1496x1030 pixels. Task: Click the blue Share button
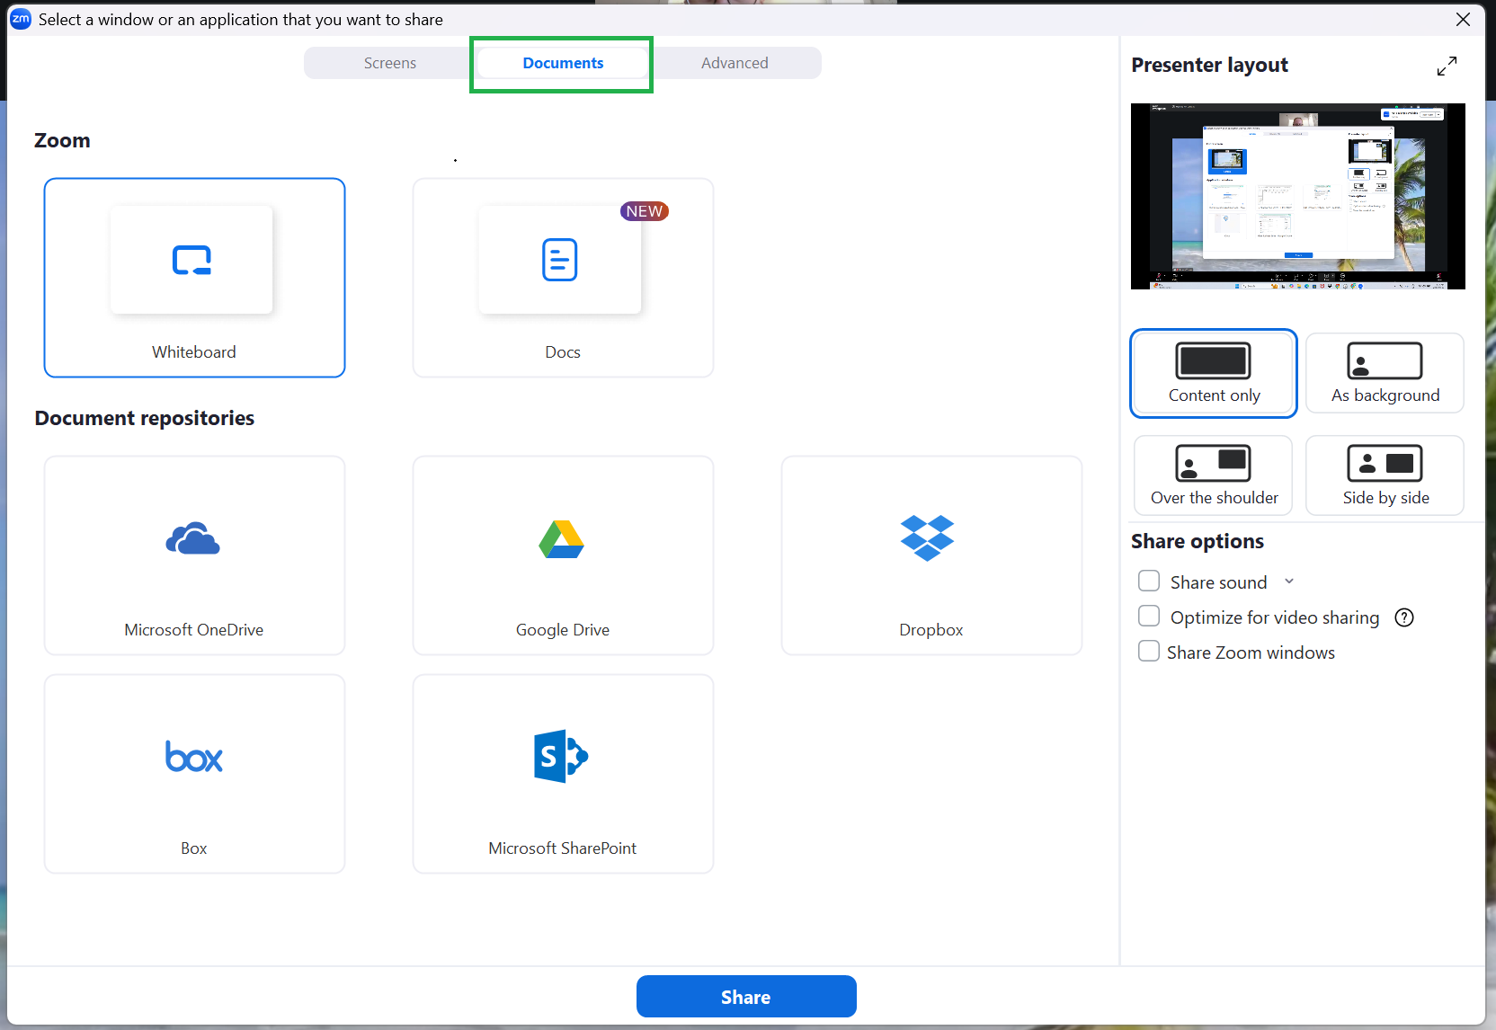pos(746,997)
